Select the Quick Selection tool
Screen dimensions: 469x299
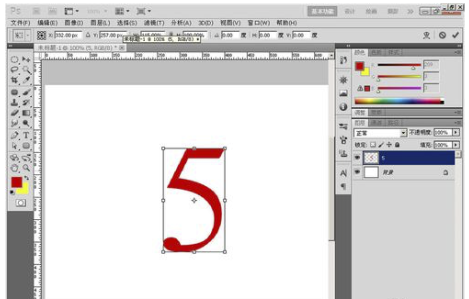point(26,70)
